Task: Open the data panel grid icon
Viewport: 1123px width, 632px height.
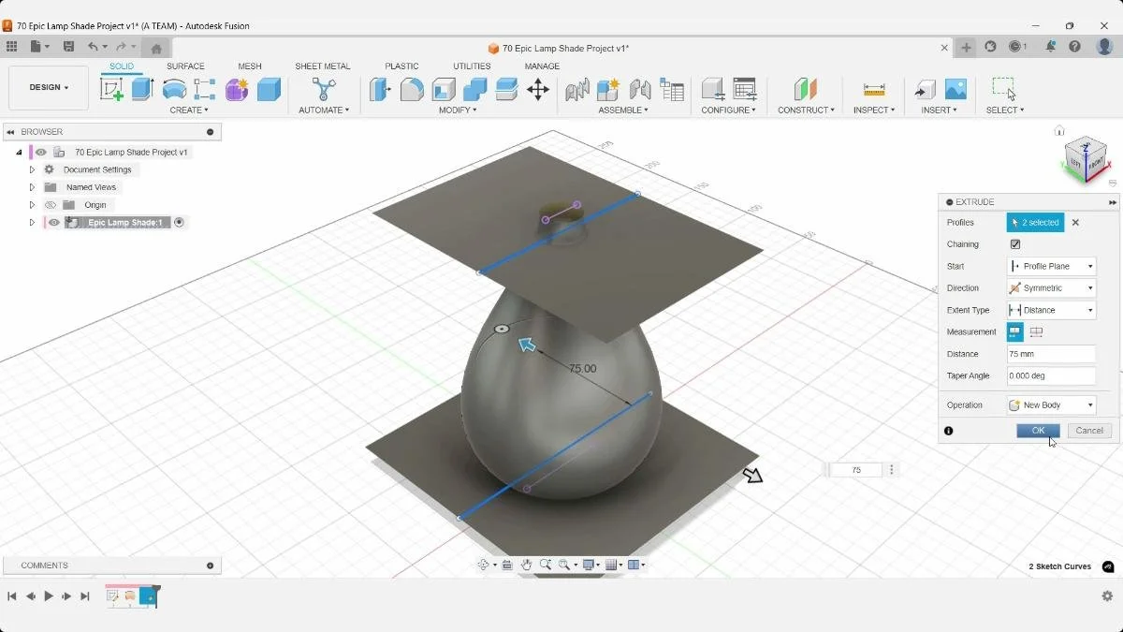Action: click(11, 46)
